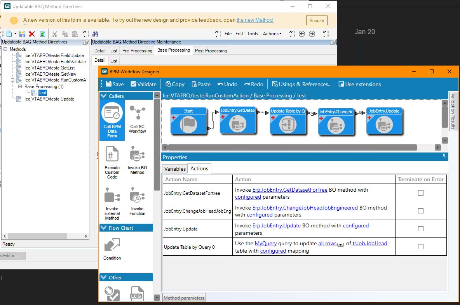Viewport: 460px width, 305px height.
Task: Click the Paste clipboard icon in directives toolbar
Action: [x=75, y=34]
